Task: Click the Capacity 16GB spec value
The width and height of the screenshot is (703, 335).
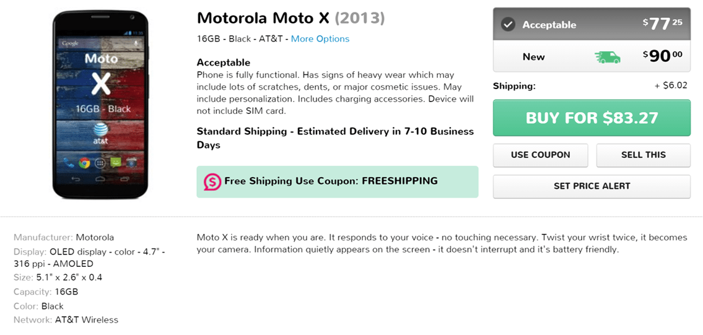Action: 66,292
